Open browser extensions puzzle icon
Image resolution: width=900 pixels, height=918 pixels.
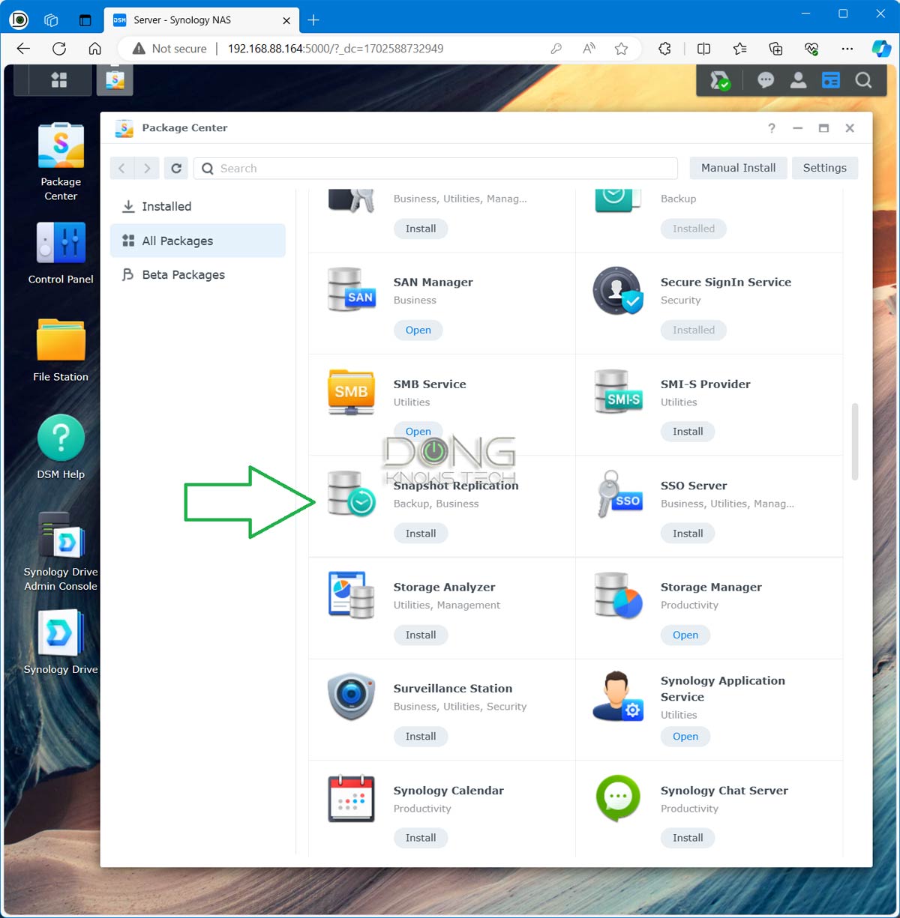[664, 49]
